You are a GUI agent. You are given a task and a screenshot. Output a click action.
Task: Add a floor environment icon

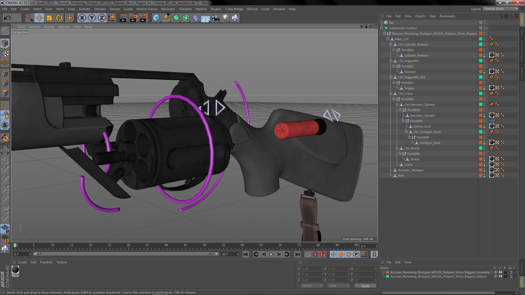point(205,18)
